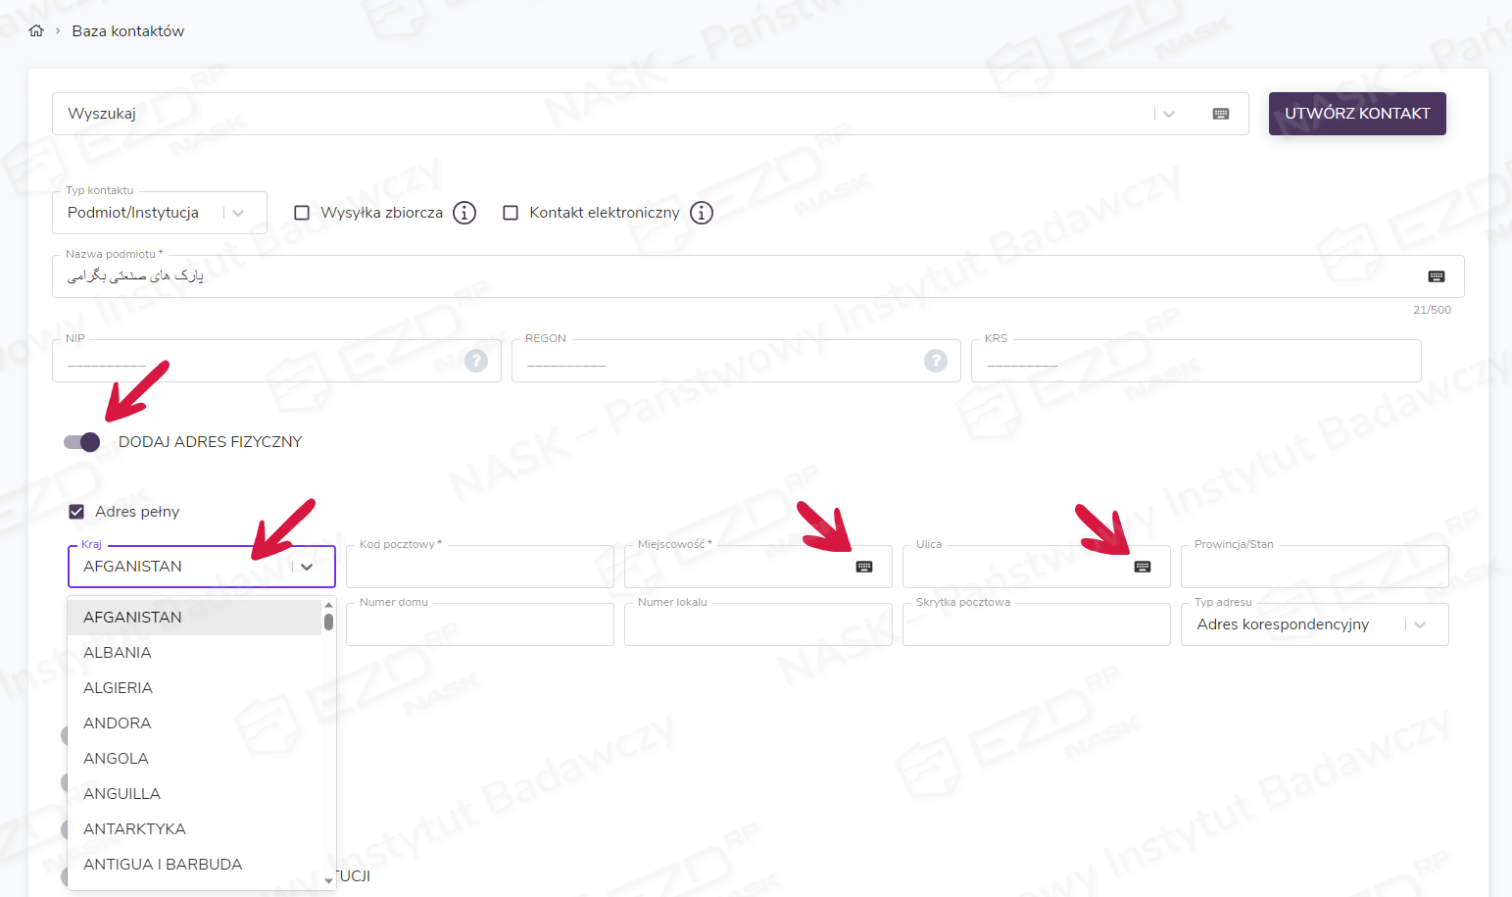Click help question mark in REGON field
1512x897 pixels.
(x=935, y=361)
